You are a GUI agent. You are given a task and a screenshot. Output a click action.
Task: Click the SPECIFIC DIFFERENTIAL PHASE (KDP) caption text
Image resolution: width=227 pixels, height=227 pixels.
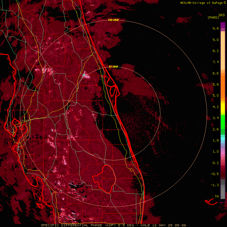(79, 225)
